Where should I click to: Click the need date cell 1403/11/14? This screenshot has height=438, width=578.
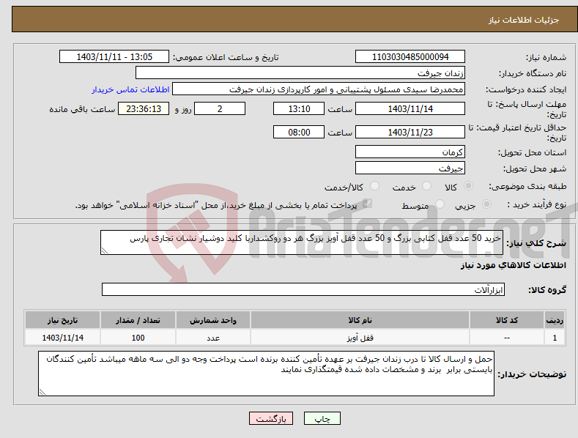tap(63, 338)
